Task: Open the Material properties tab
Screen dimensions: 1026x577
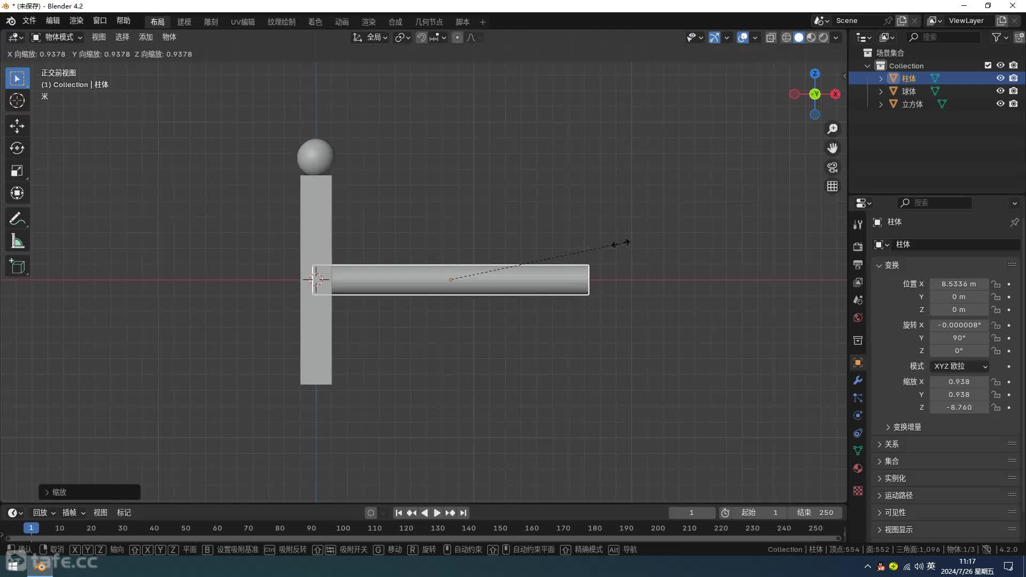Action: [x=858, y=469]
